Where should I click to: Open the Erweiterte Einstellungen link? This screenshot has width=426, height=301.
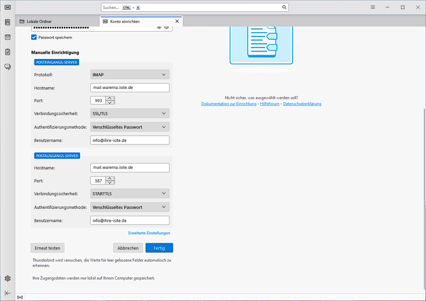click(149, 233)
